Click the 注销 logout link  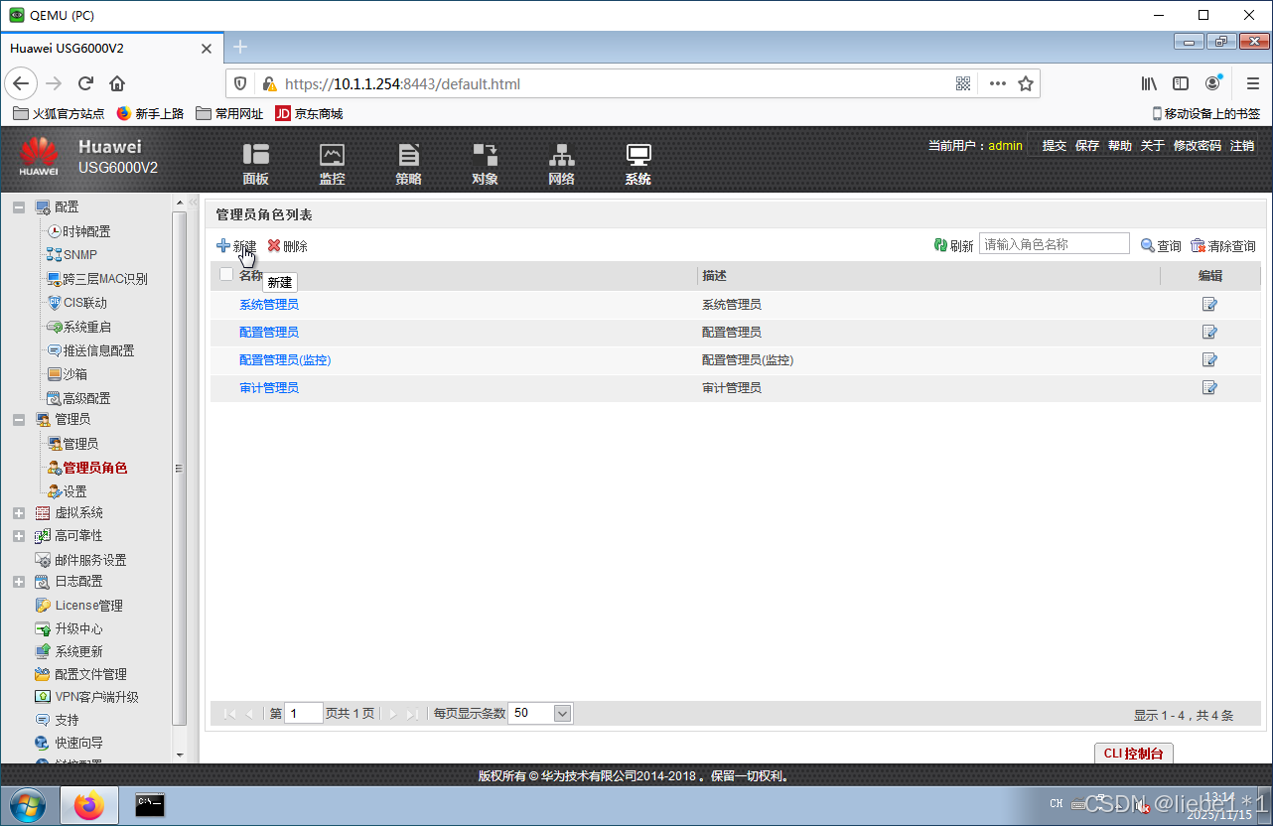click(1241, 145)
